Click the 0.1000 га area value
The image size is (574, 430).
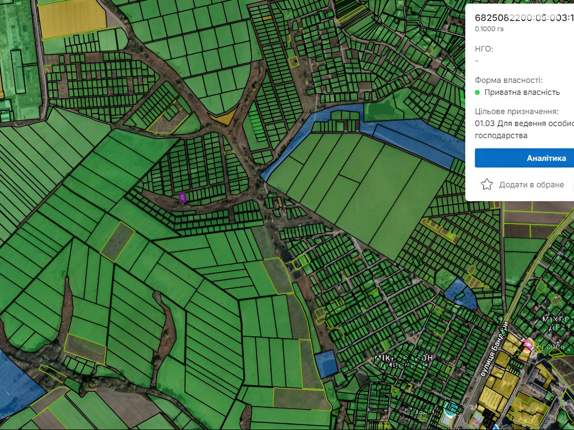click(x=489, y=29)
